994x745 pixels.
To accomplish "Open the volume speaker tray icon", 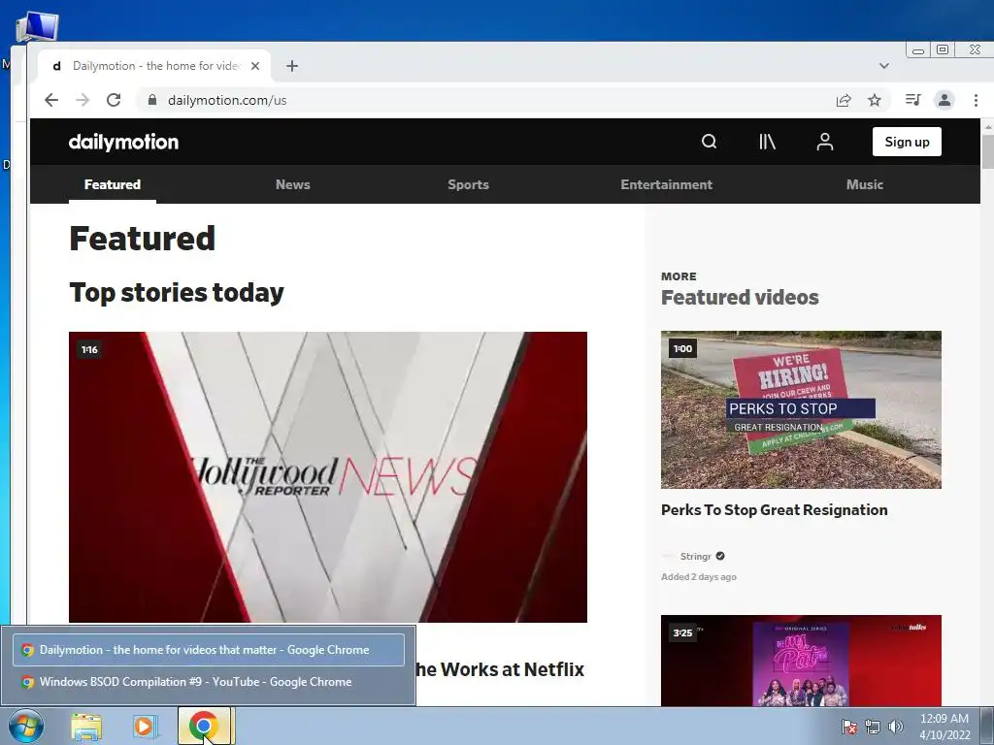I will 896,727.
